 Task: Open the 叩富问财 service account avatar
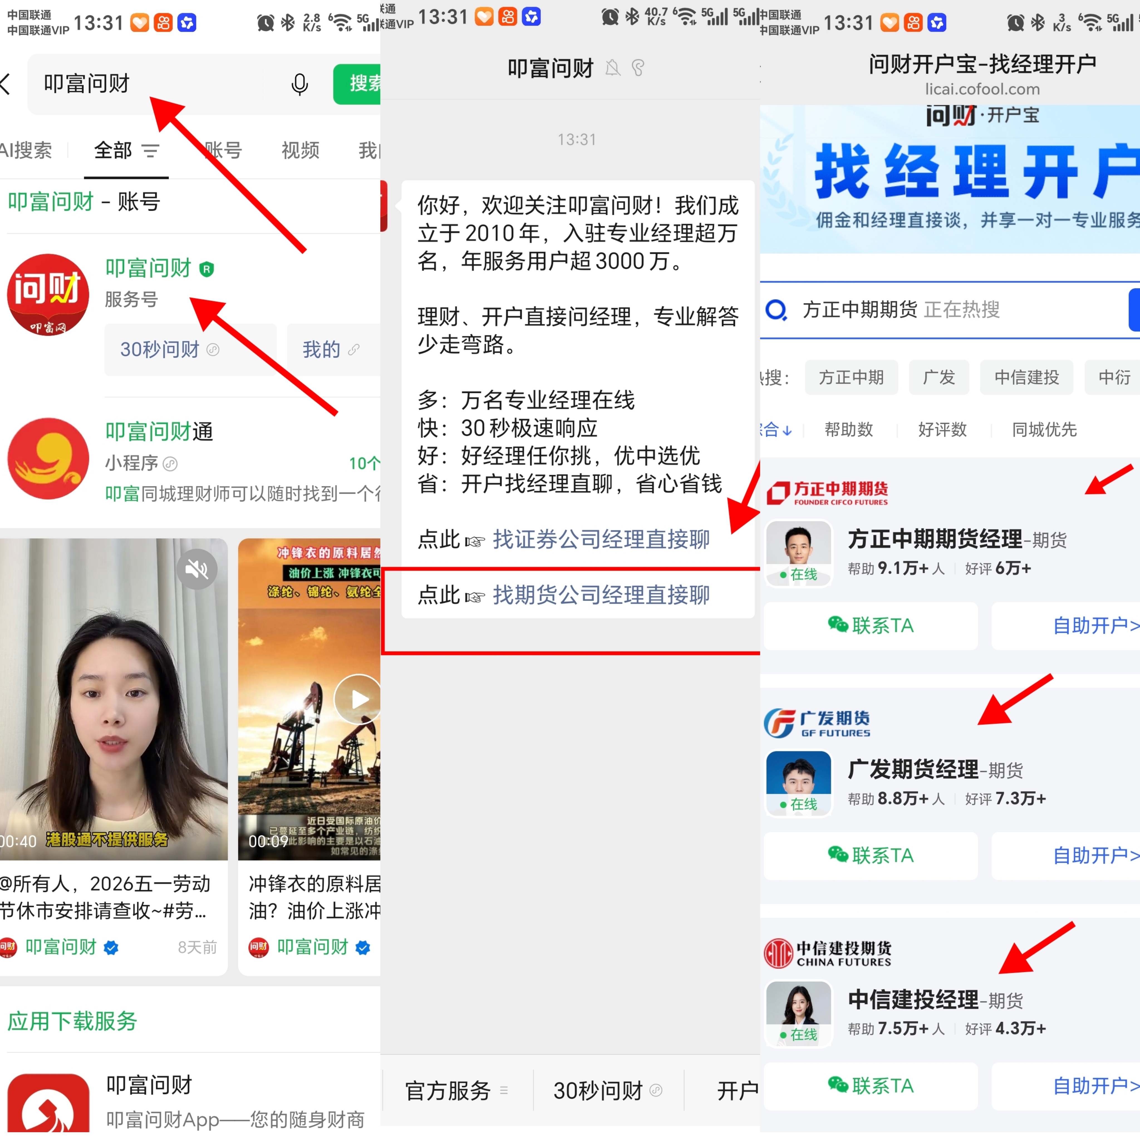click(x=48, y=294)
